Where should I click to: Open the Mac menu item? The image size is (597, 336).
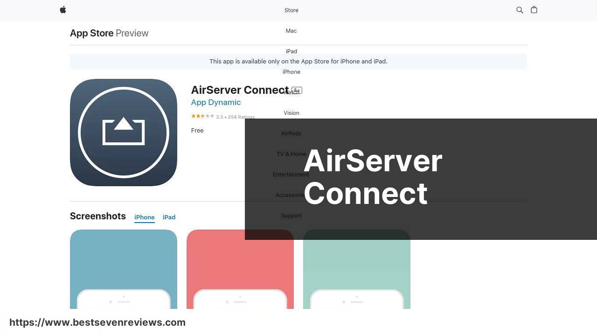pos(291,31)
